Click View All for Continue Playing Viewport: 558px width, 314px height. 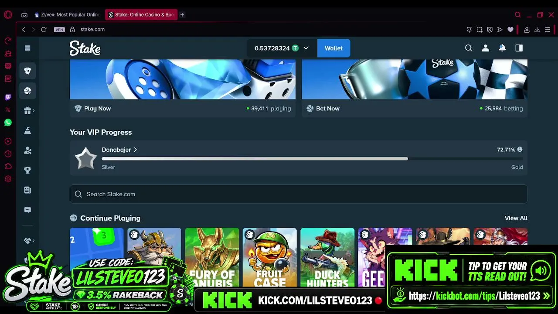[516, 218]
